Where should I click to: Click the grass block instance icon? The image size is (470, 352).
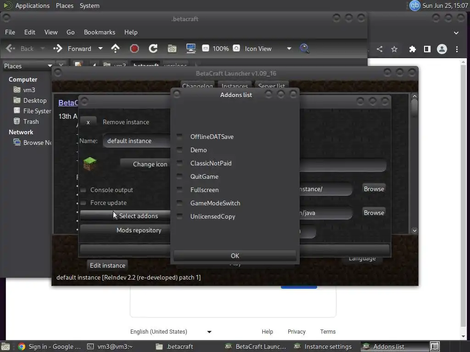(x=90, y=164)
